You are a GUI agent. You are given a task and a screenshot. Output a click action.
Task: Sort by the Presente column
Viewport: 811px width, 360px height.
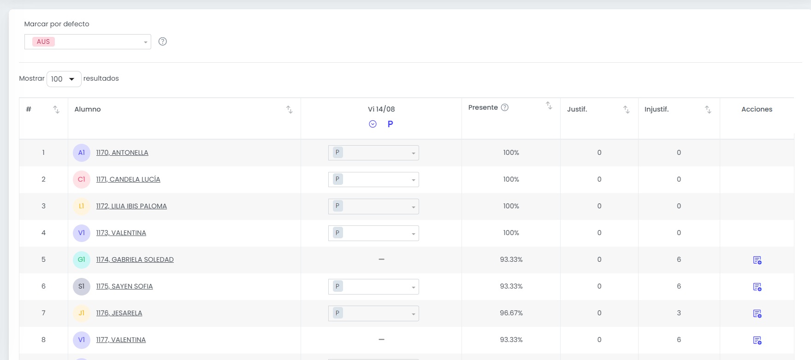pyautogui.click(x=549, y=106)
